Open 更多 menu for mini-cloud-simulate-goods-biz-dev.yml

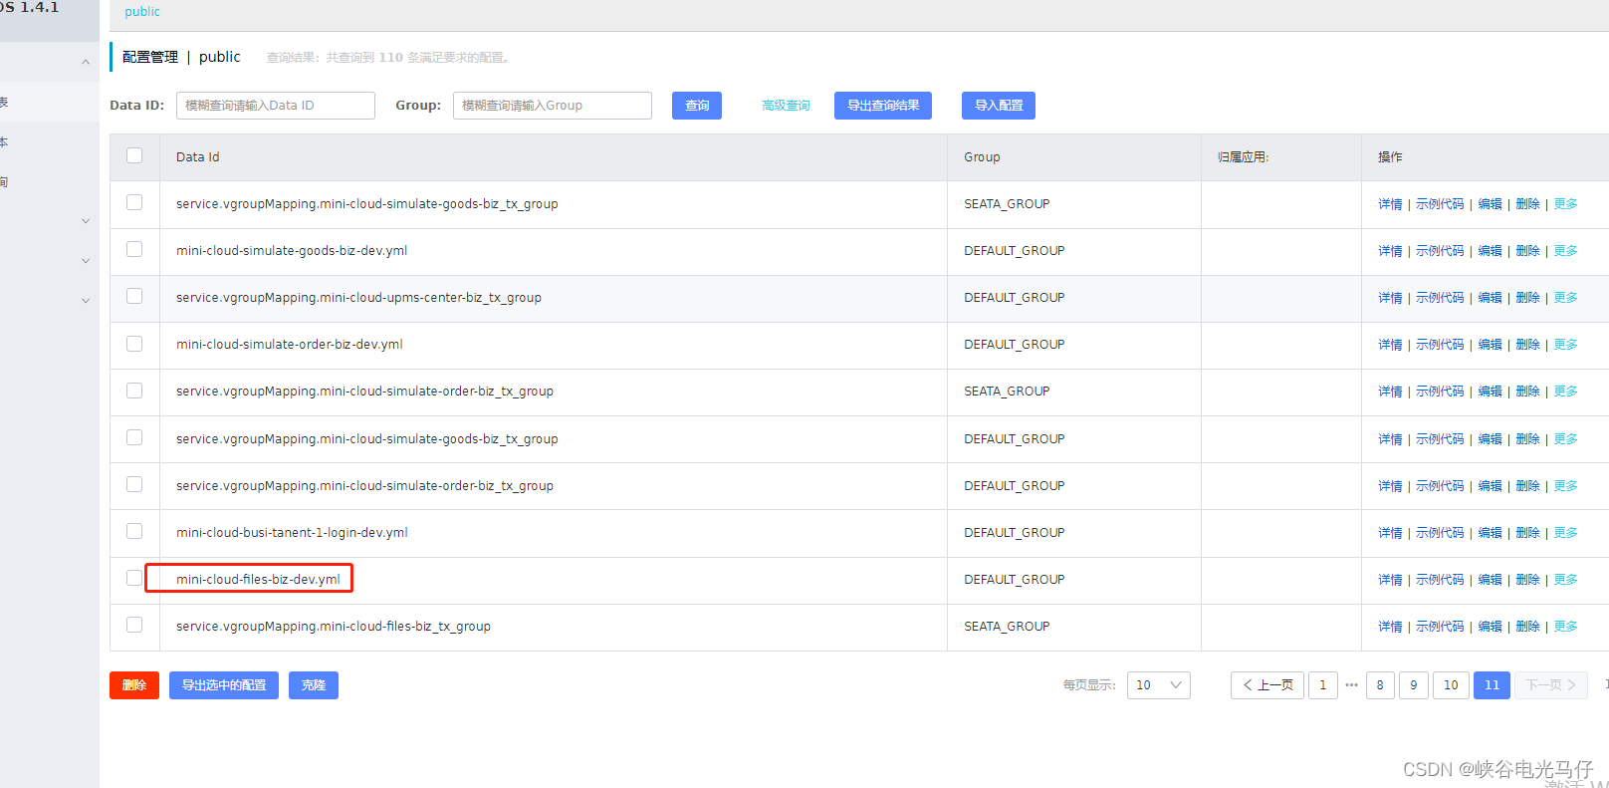[1566, 251]
